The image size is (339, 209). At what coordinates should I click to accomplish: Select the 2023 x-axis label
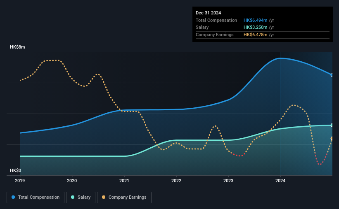click(228, 181)
